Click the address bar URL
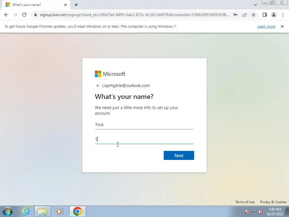 [x=135, y=15]
